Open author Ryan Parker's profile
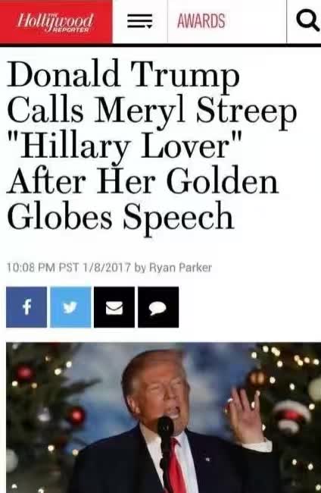Screen dimensions: 321x493 (180, 268)
